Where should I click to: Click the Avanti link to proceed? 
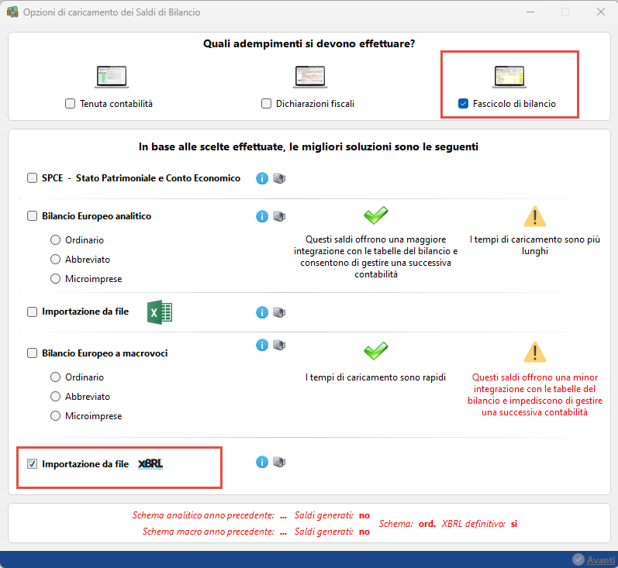pyautogui.click(x=601, y=559)
